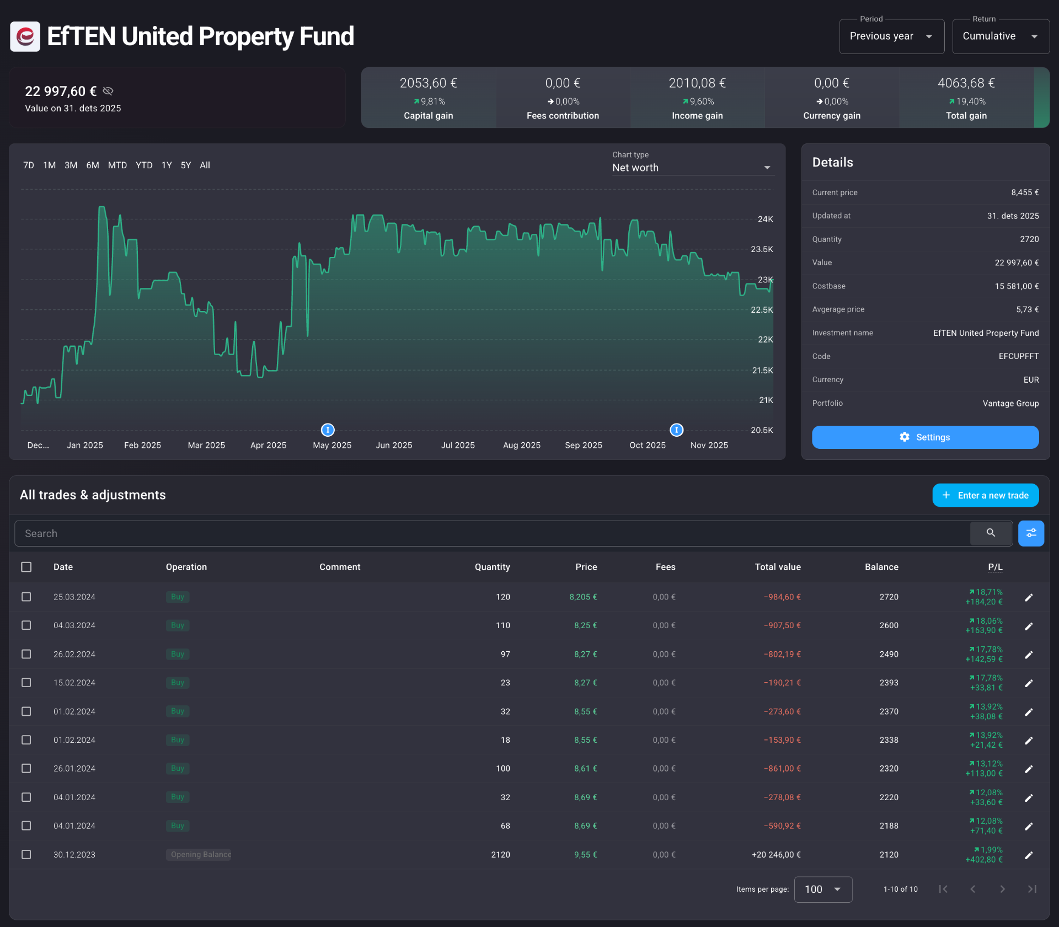Sort trades by Date column header
Screen dimensions: 1059x927
(x=63, y=567)
